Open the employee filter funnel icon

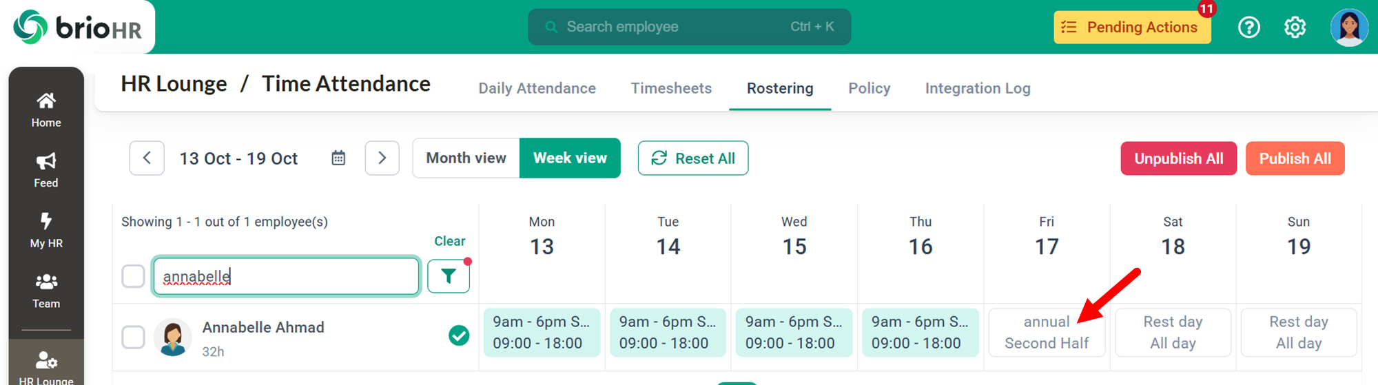point(449,276)
